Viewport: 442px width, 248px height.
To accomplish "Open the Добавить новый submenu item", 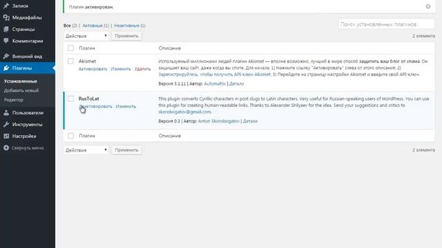I will click(x=21, y=90).
